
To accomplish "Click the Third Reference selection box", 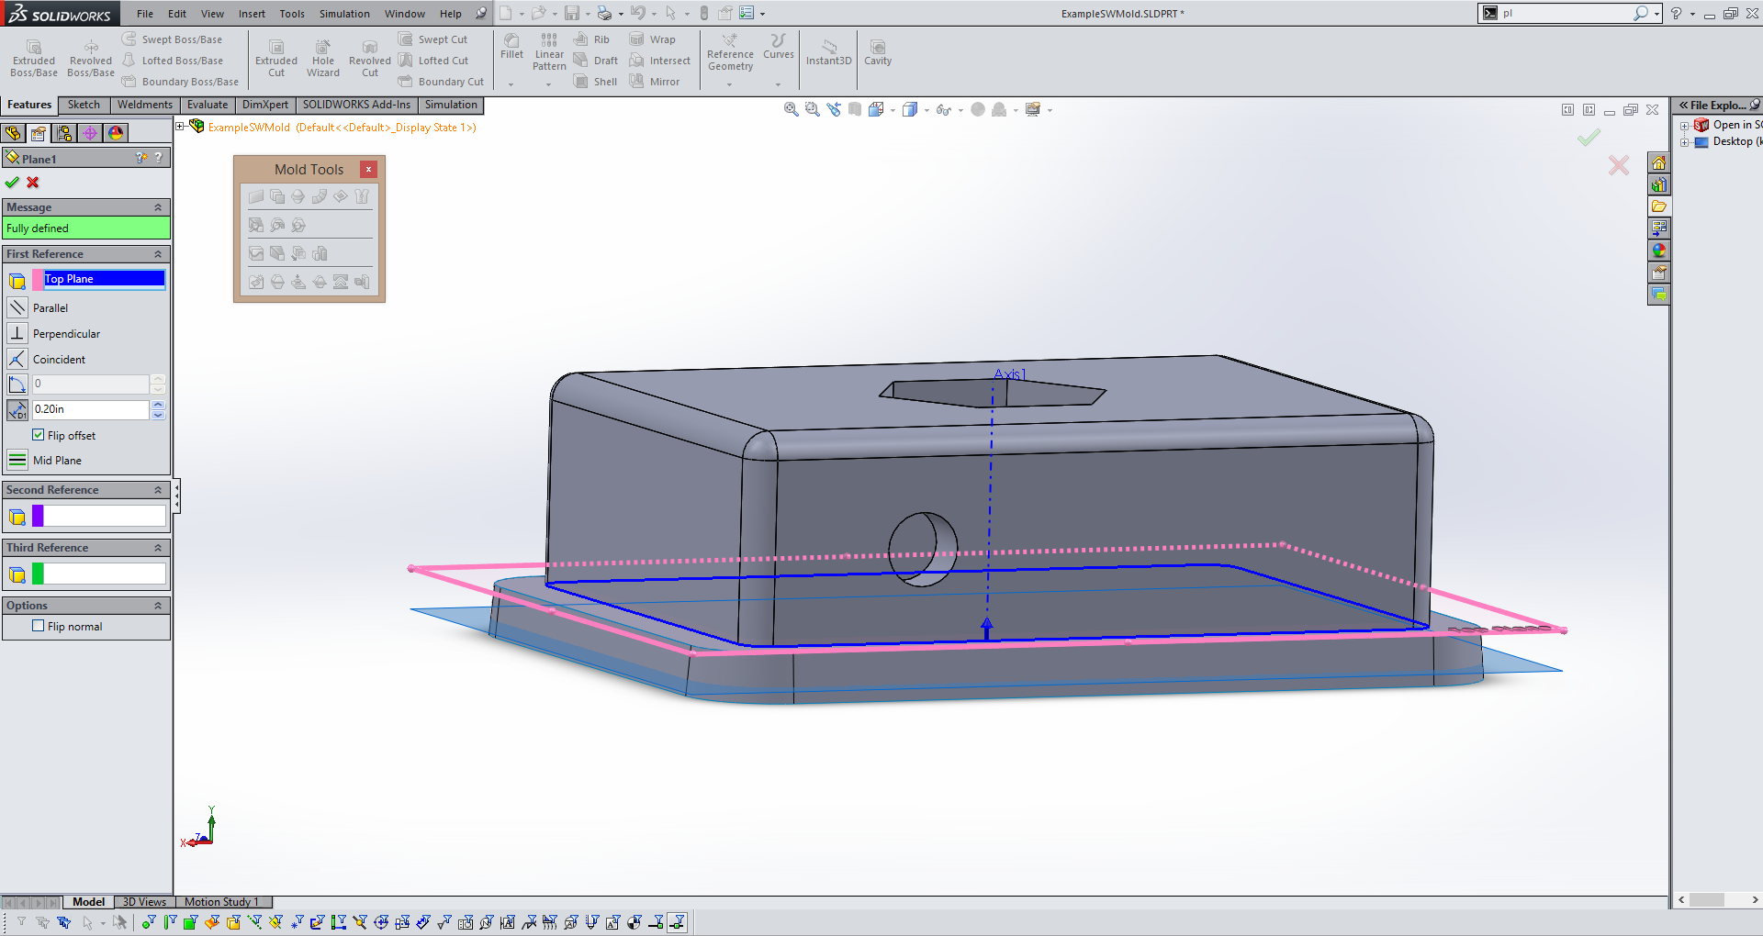I will tap(104, 574).
